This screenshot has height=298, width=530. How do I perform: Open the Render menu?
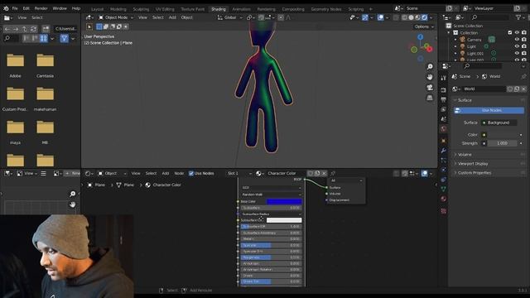(41, 8)
